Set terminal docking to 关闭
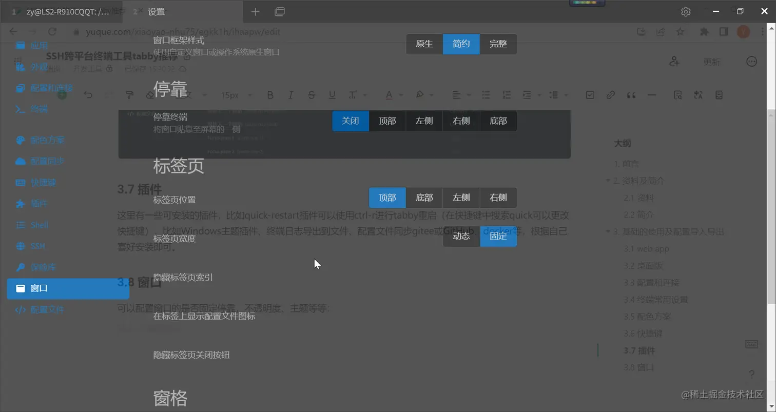 click(x=350, y=121)
